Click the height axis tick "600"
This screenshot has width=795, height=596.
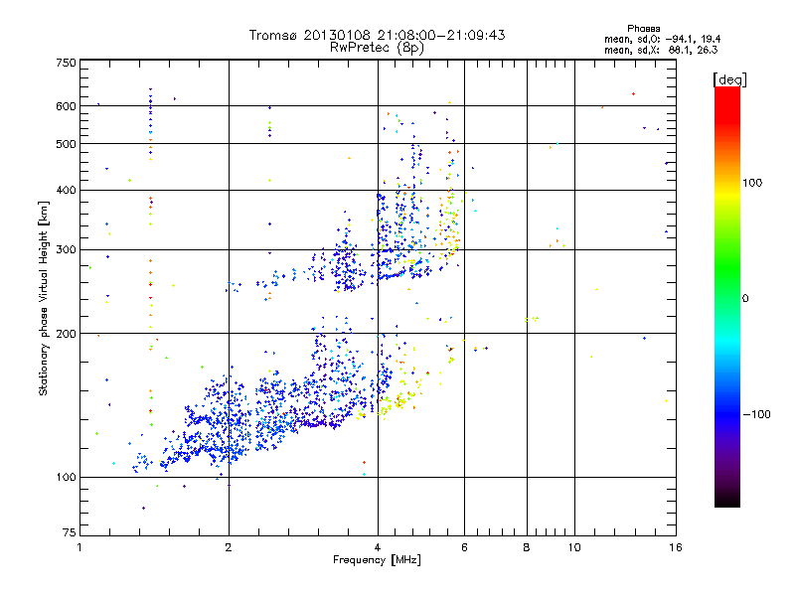(x=66, y=106)
